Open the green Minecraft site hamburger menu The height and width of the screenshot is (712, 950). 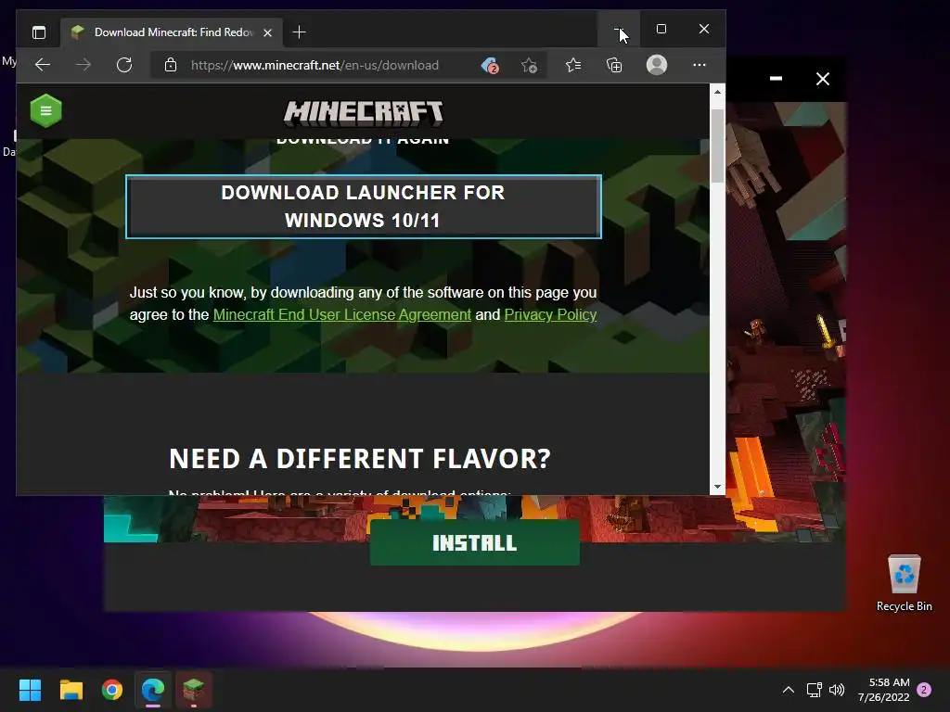[46, 111]
